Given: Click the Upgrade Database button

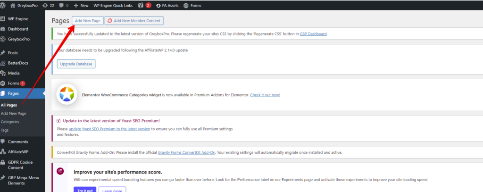Looking at the screenshot, I should point(76,64).
